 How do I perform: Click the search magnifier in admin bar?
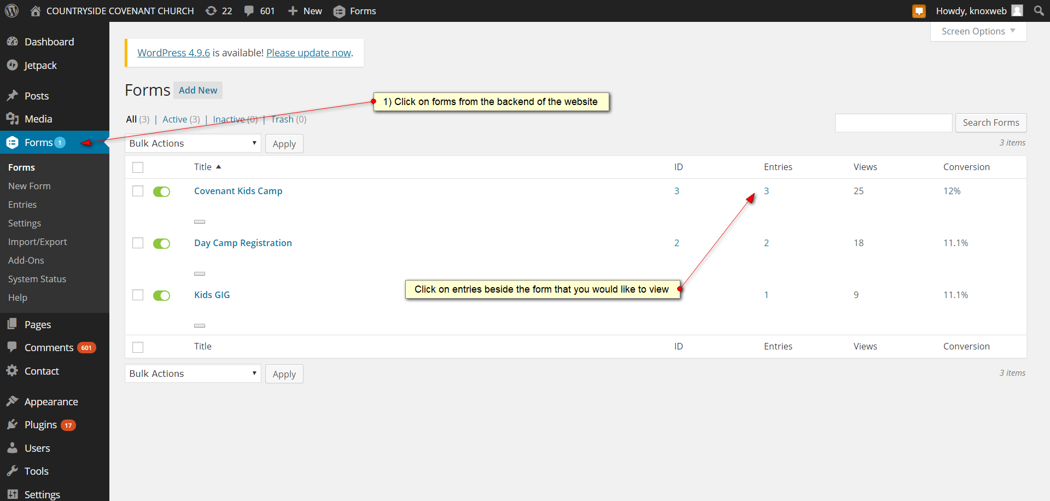pyautogui.click(x=1039, y=11)
